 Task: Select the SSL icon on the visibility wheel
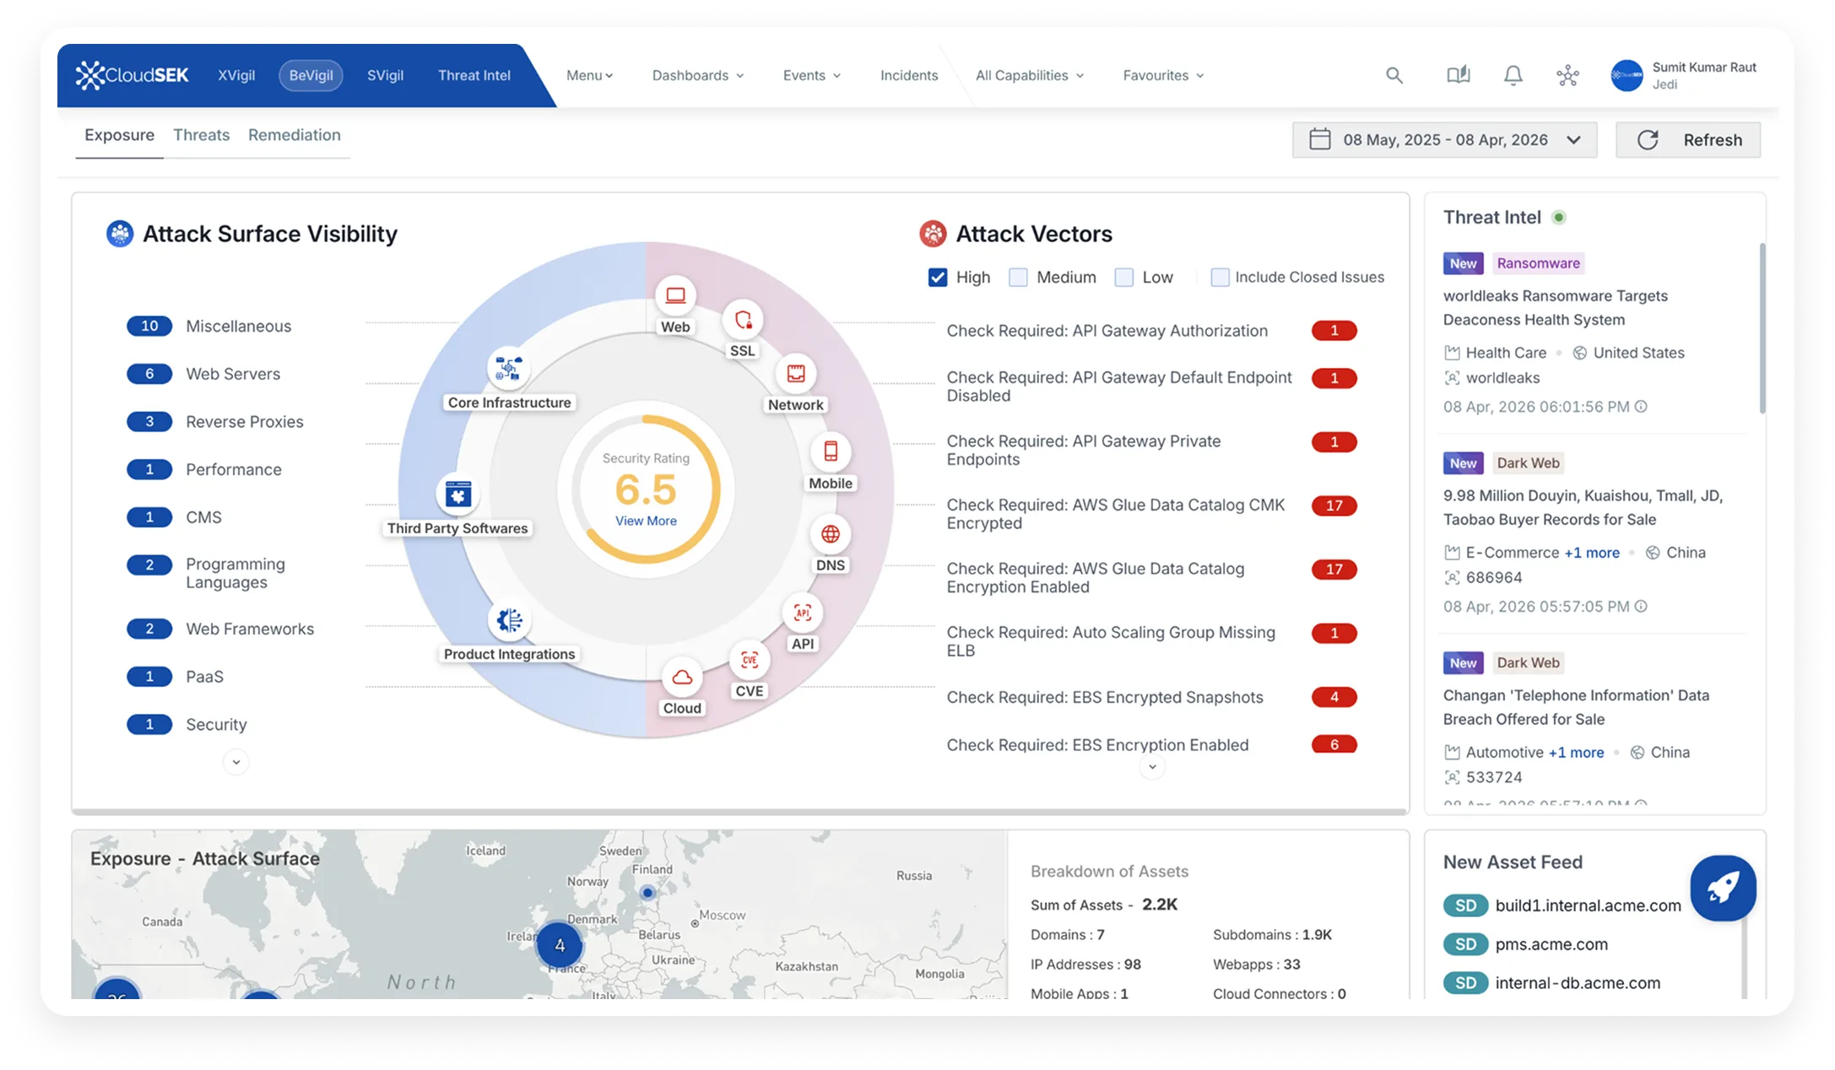pos(743,323)
